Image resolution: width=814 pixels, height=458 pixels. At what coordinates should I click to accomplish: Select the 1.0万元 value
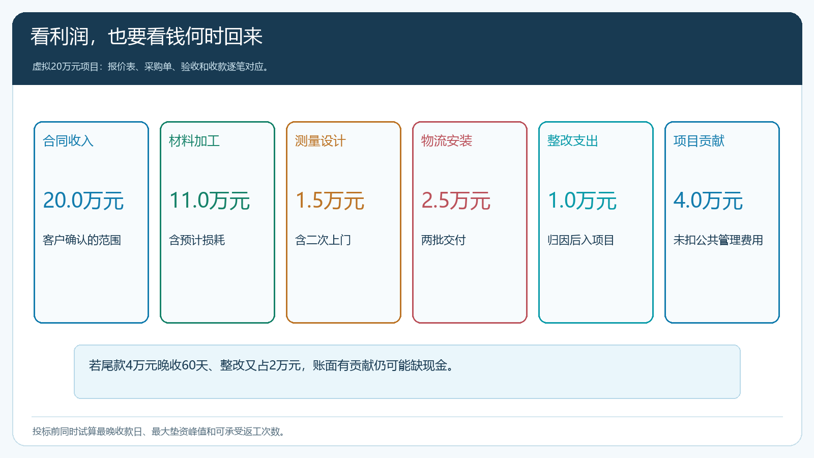pyautogui.click(x=582, y=201)
